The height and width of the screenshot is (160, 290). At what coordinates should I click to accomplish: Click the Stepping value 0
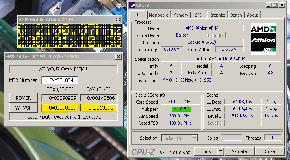coord(270,66)
